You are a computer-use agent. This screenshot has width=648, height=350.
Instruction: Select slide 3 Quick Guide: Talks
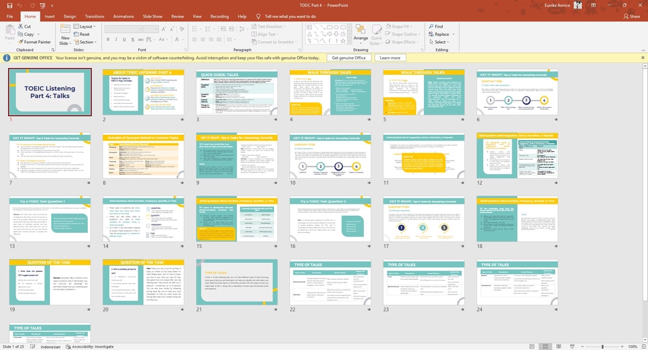[237, 92]
